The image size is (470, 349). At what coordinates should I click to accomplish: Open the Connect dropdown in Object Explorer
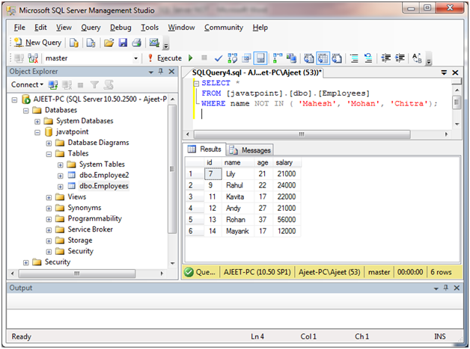click(x=27, y=84)
